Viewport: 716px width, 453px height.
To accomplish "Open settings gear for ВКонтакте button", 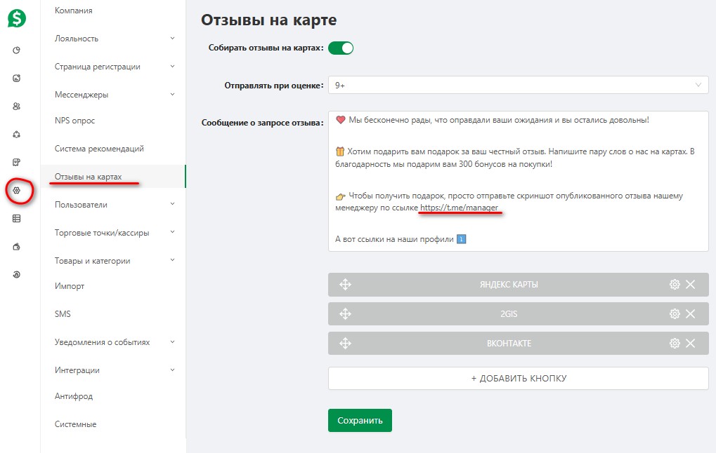I will [x=675, y=343].
